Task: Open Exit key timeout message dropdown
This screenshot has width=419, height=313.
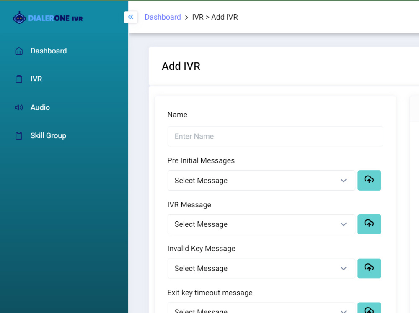Action: pos(261,308)
